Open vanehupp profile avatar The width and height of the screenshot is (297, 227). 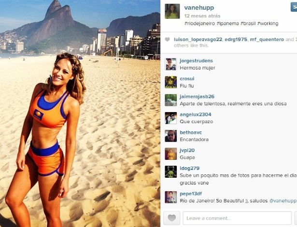click(x=172, y=11)
